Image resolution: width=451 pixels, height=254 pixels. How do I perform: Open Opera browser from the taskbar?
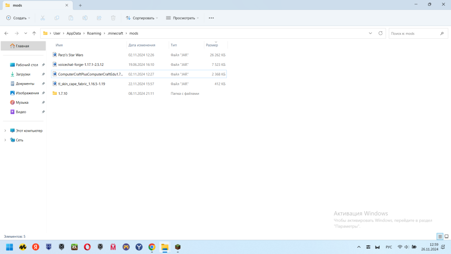coord(87,247)
